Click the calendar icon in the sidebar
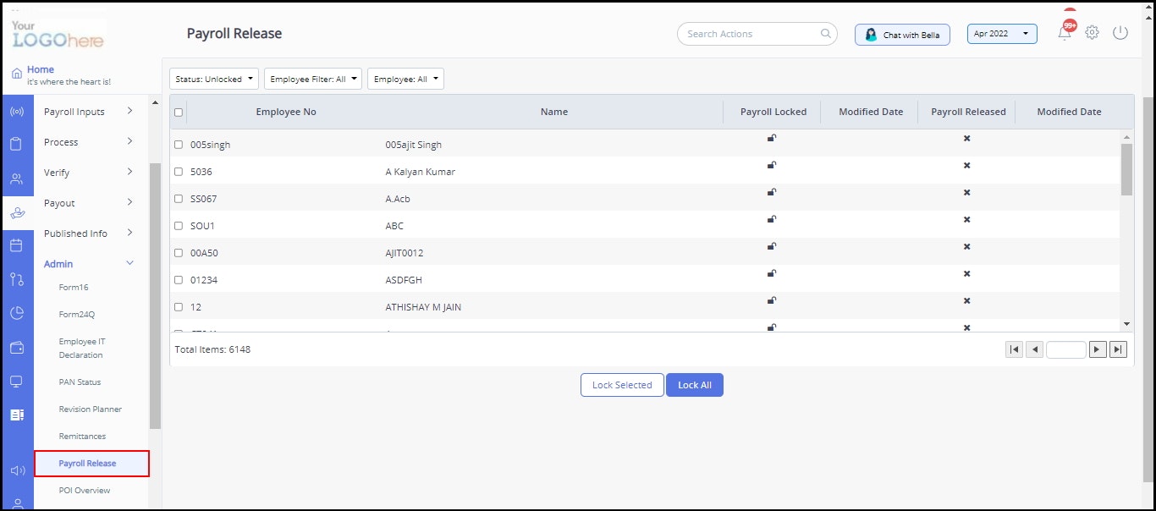1156x511 pixels. (18, 245)
